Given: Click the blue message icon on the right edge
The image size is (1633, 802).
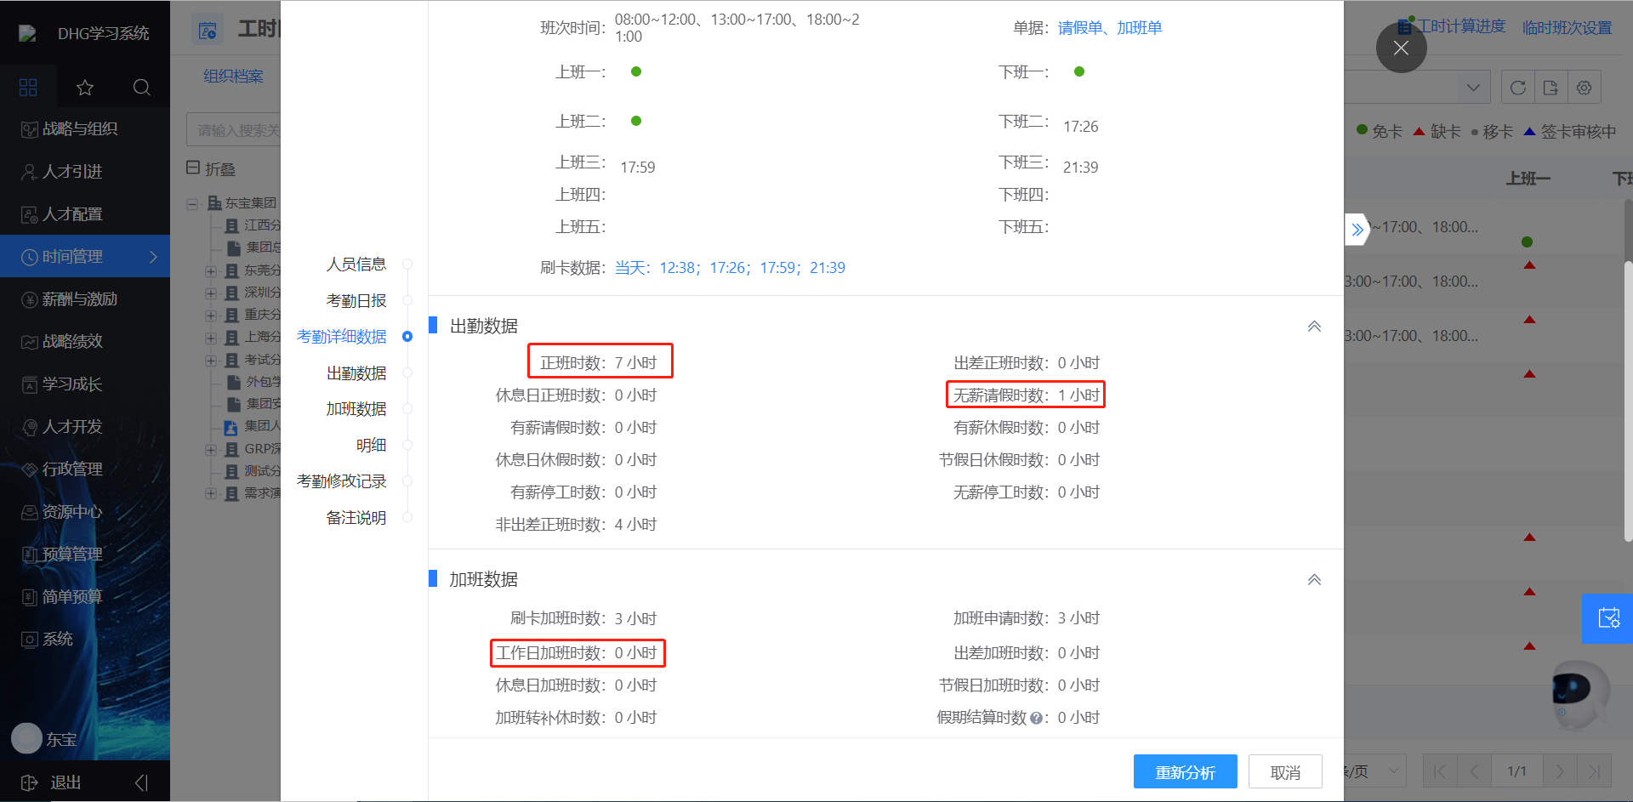Looking at the screenshot, I should pyautogui.click(x=1607, y=618).
